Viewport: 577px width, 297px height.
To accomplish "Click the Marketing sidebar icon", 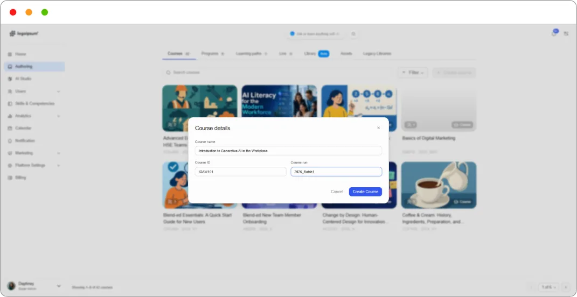I will pos(10,153).
